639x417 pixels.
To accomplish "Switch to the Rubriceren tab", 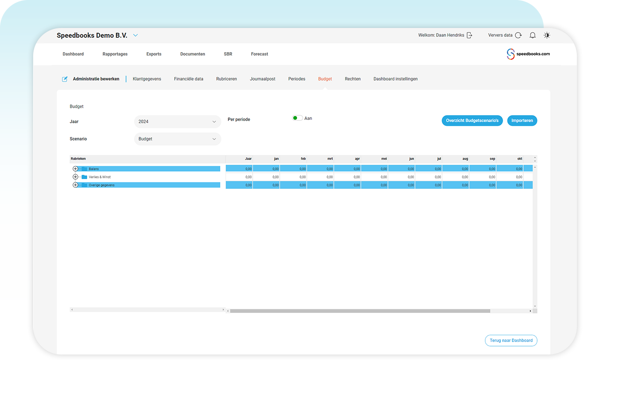I will [x=227, y=79].
